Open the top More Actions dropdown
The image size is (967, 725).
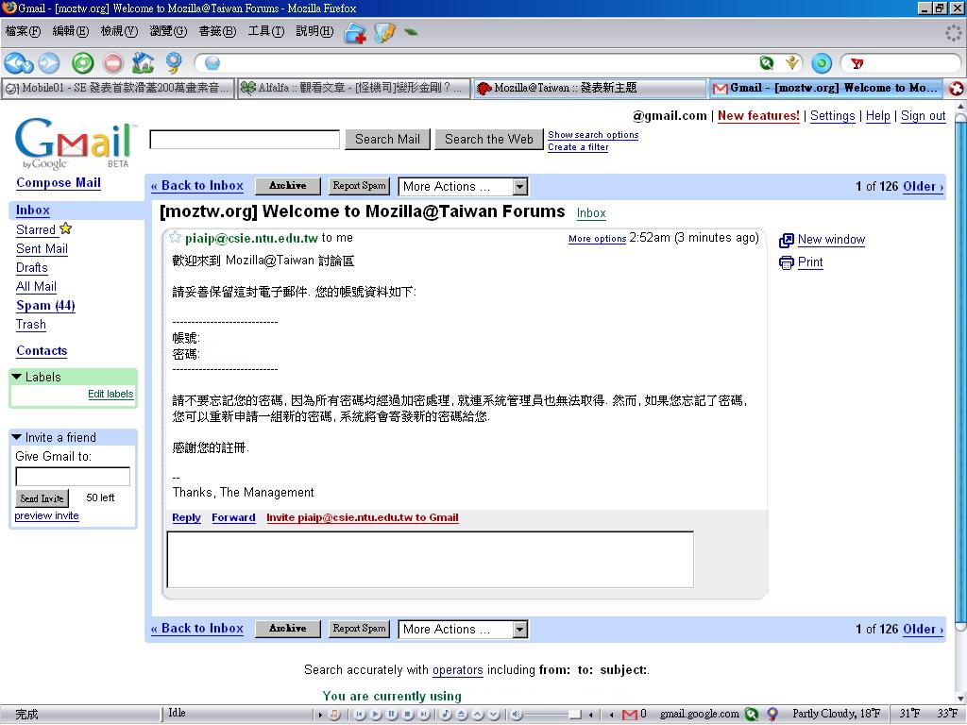coord(463,187)
